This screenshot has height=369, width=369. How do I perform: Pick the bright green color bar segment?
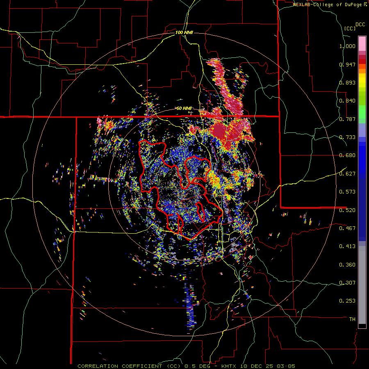362,112
